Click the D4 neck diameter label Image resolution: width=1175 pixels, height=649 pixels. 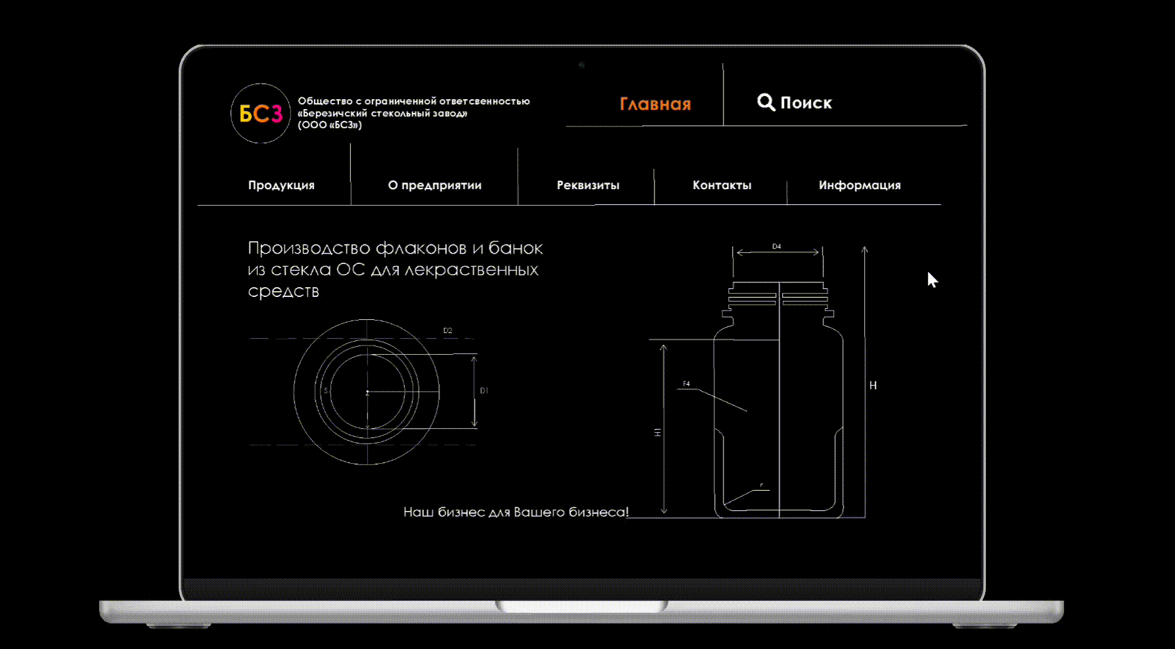(777, 246)
